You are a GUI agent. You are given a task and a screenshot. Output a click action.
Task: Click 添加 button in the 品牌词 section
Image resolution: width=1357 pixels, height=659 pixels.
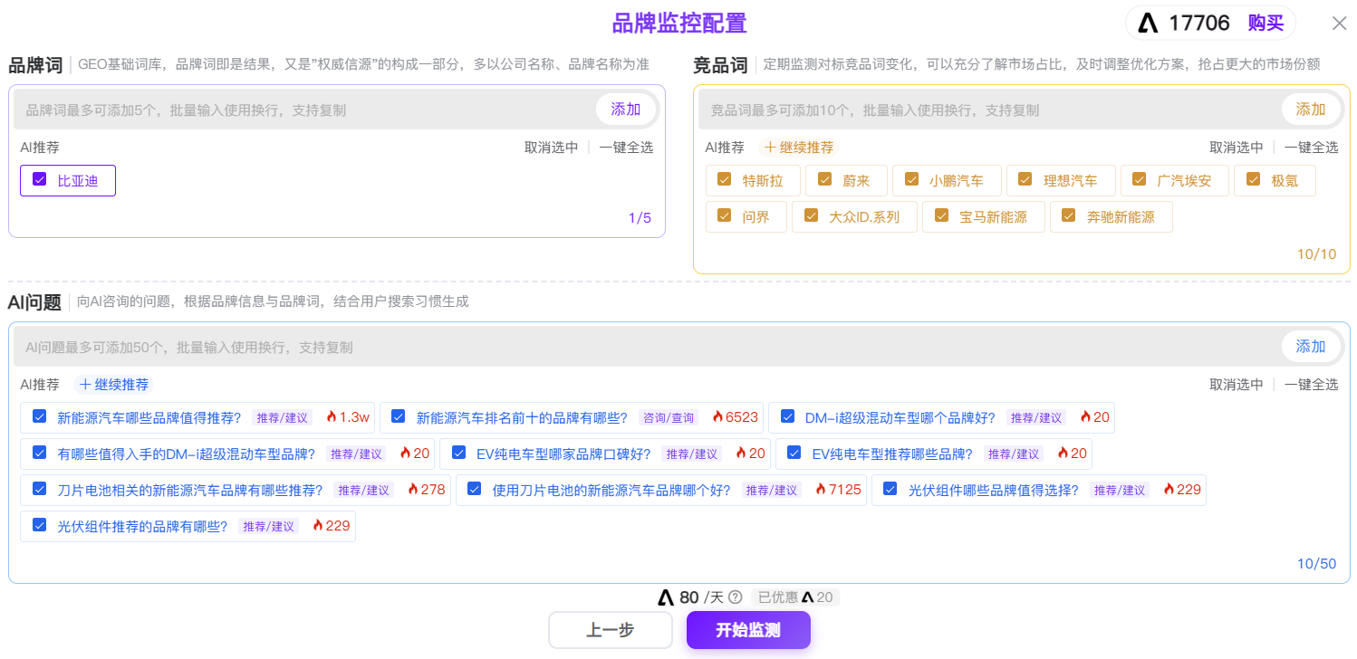[x=625, y=110]
